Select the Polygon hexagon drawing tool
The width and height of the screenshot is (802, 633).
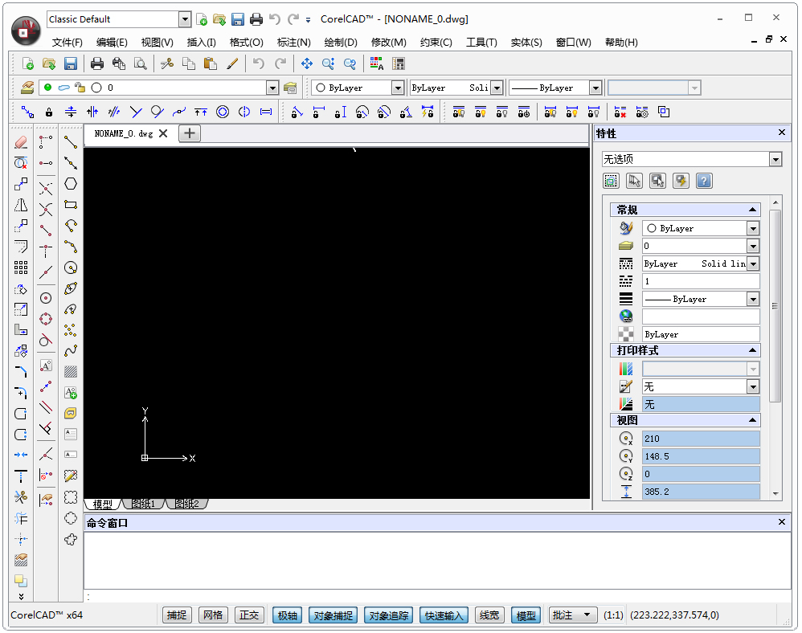point(71,184)
